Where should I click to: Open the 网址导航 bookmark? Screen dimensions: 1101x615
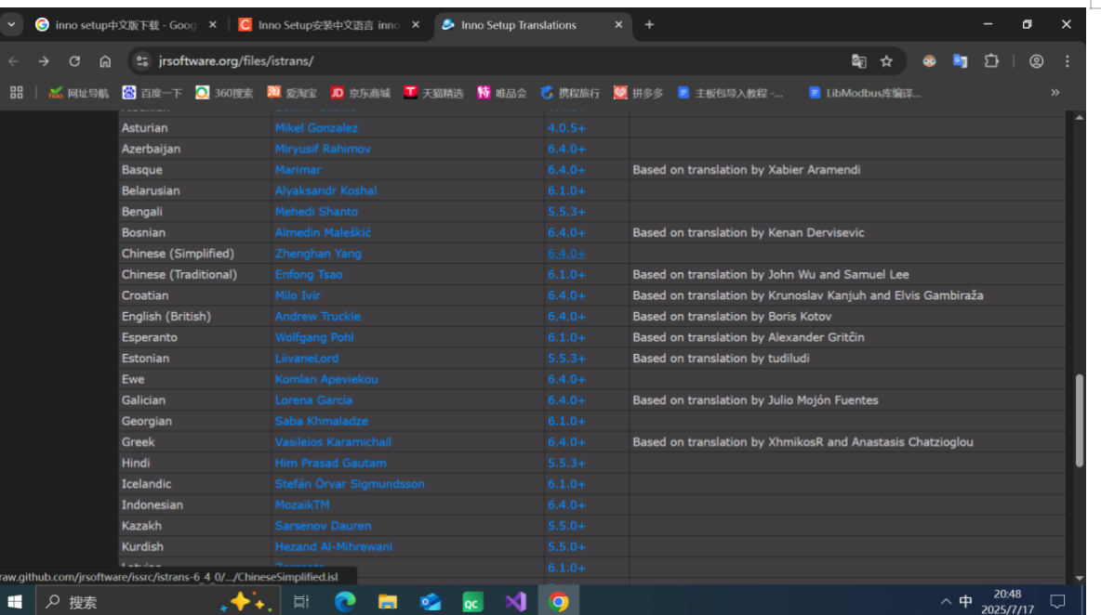pos(79,93)
